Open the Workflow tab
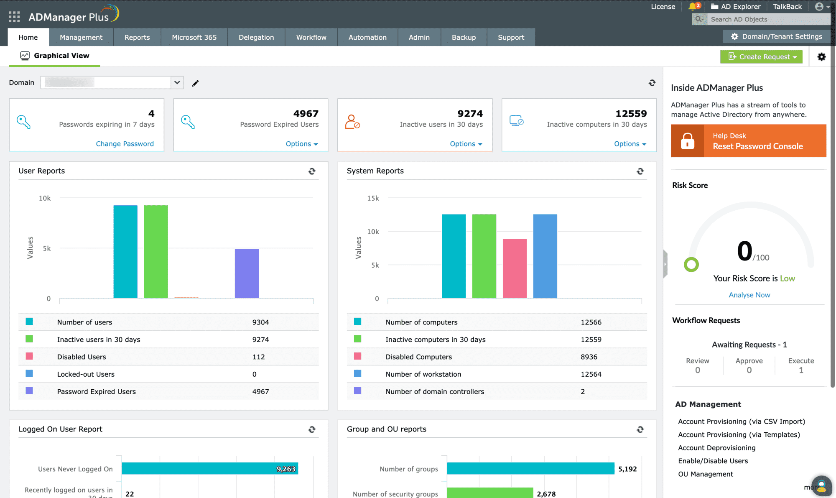Viewport: 836px width, 498px height. [x=311, y=37]
